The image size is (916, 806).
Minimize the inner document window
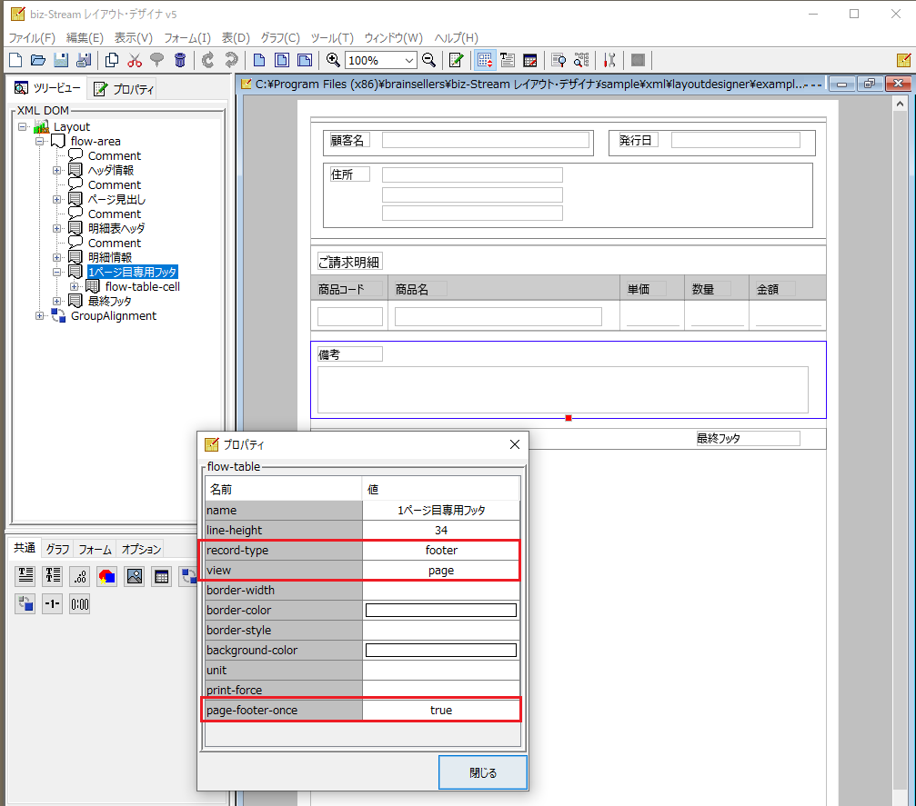(x=841, y=84)
